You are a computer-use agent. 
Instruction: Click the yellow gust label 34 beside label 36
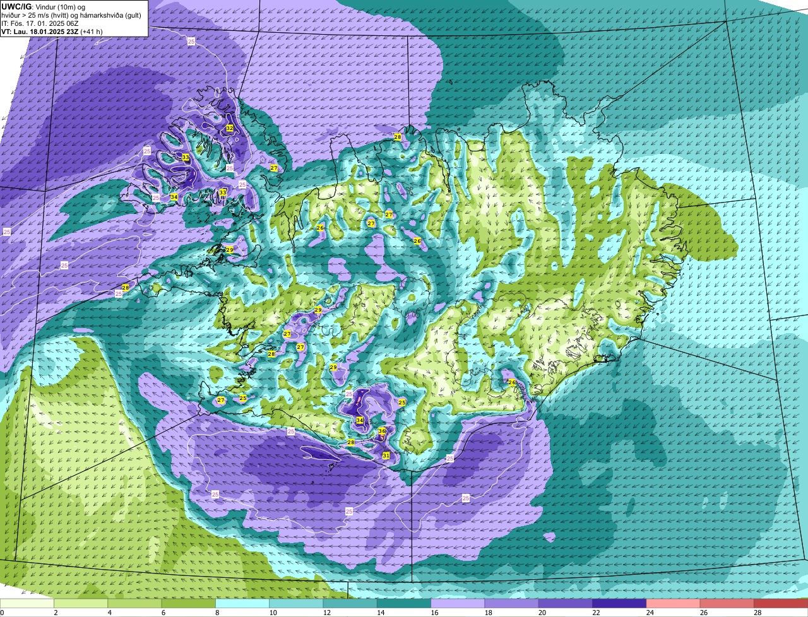pyautogui.click(x=360, y=420)
